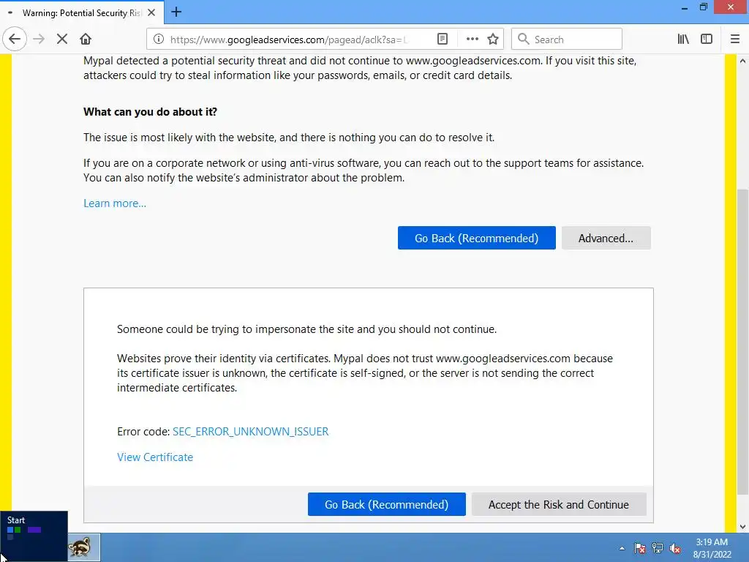Focus the Search box in toolbar
The image size is (749, 562).
[567, 40]
